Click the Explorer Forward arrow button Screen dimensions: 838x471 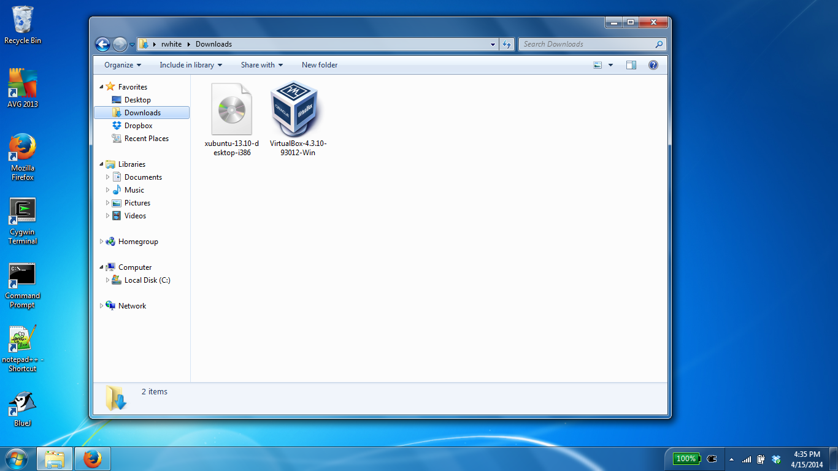tap(120, 44)
